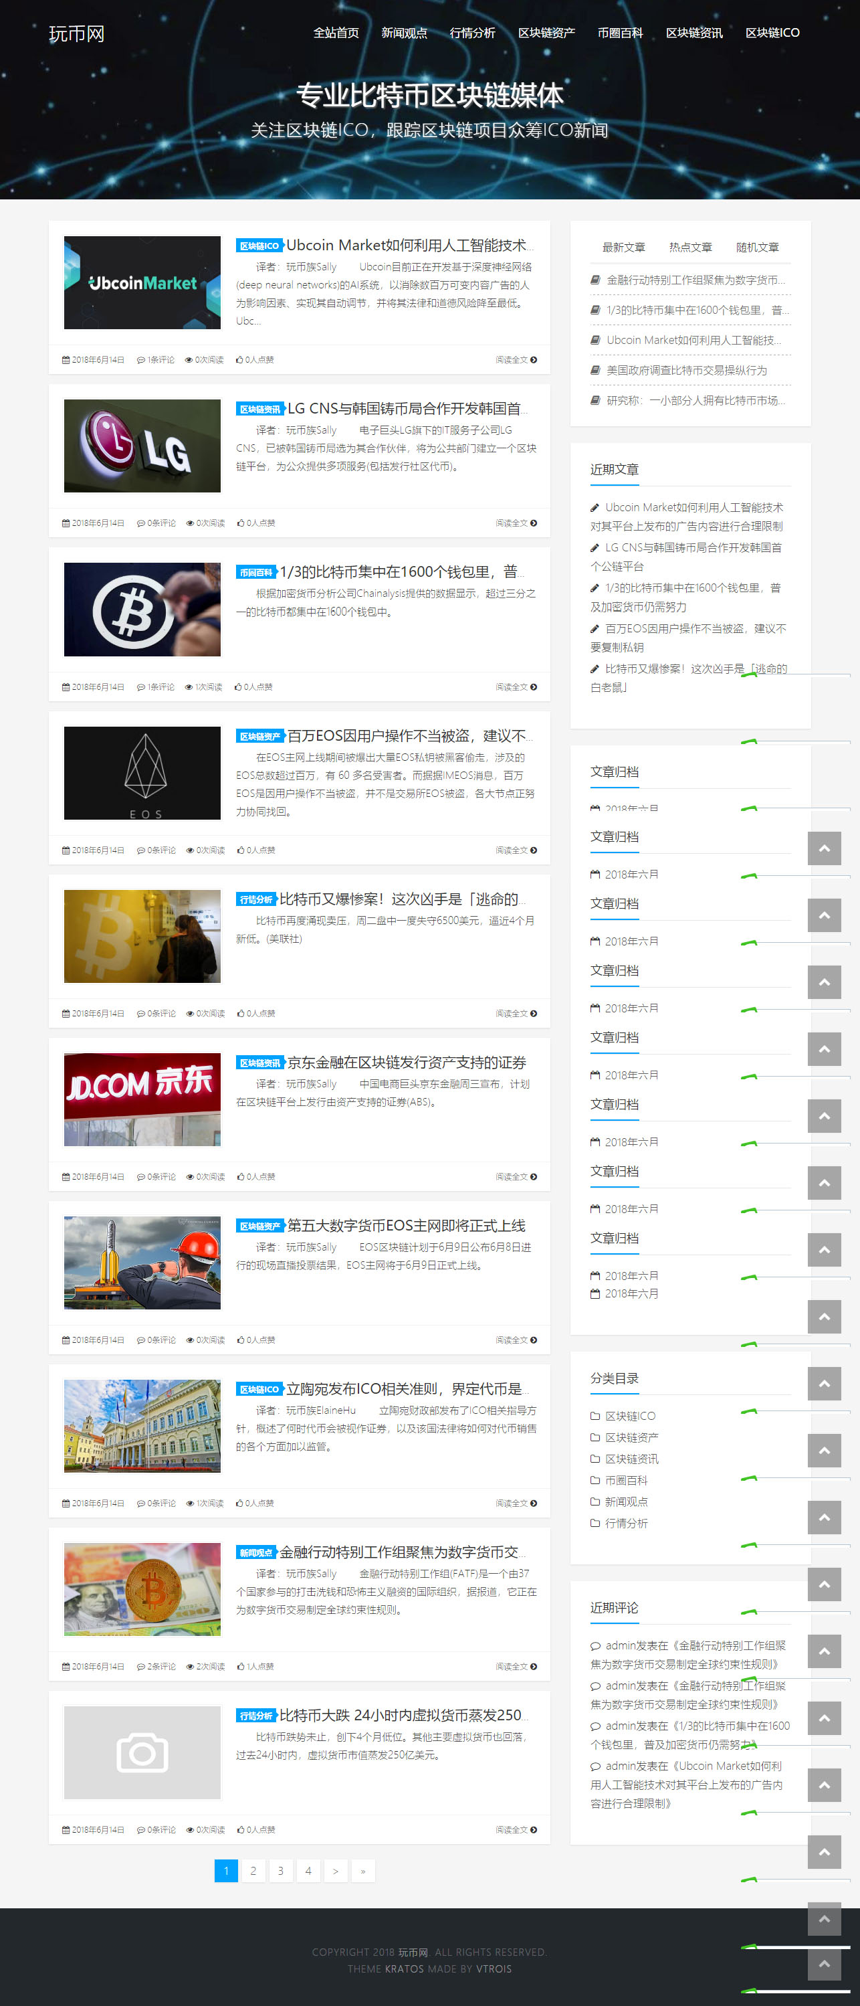Open LG CNS与韩国铸币局 link in 近期文章 list

[686, 557]
